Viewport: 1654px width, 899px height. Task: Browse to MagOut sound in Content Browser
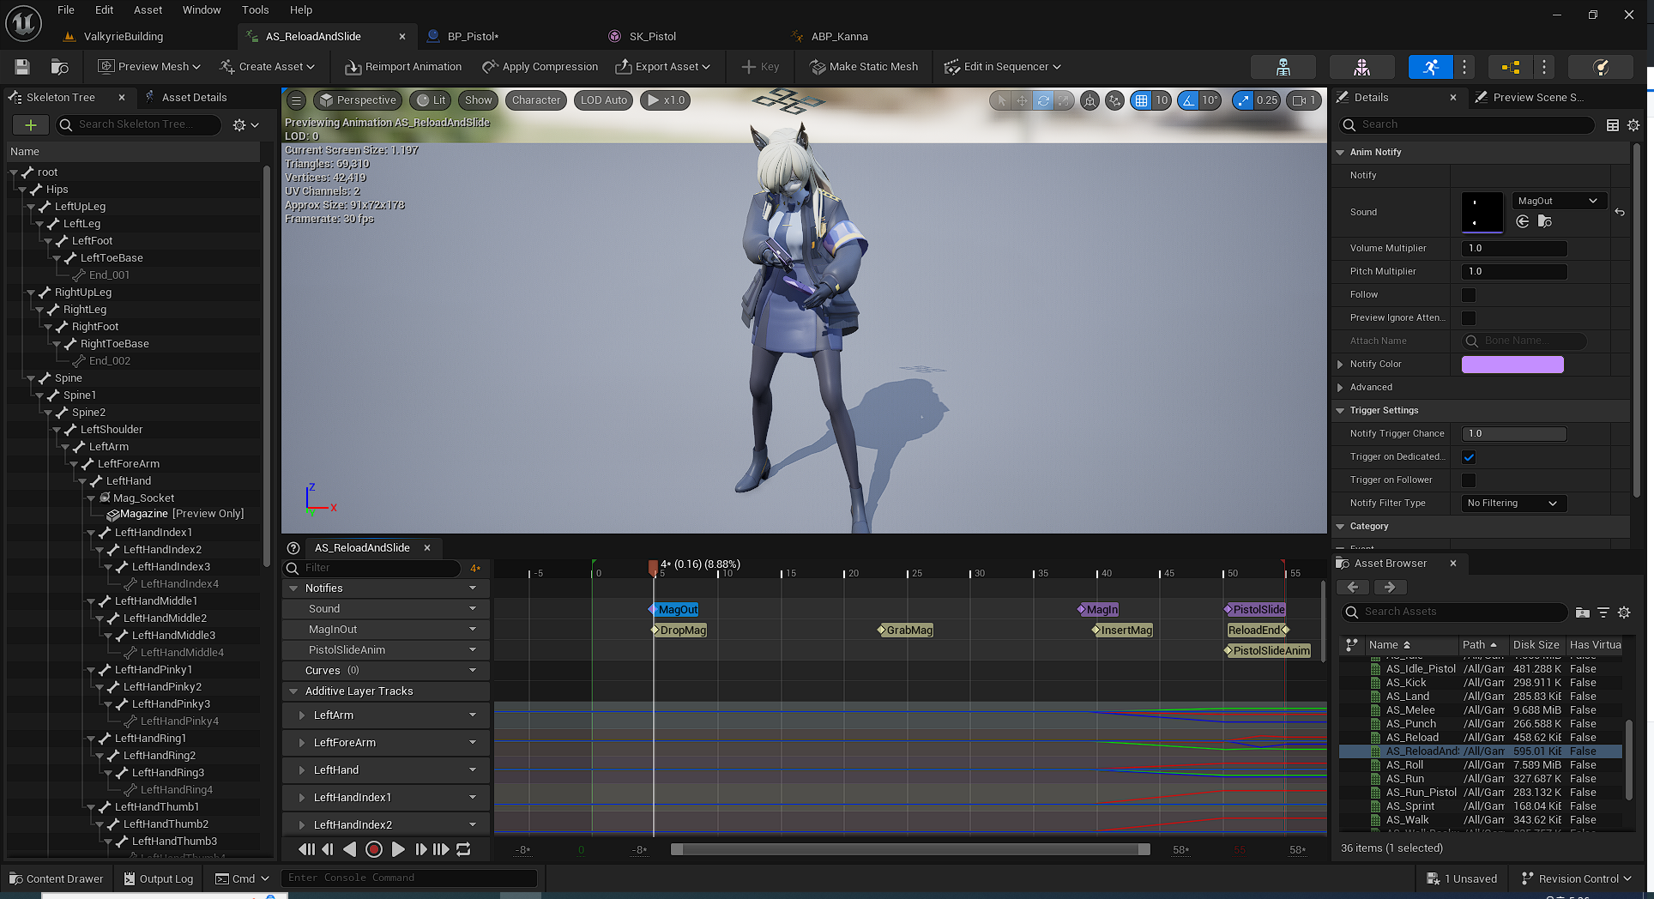1545,221
